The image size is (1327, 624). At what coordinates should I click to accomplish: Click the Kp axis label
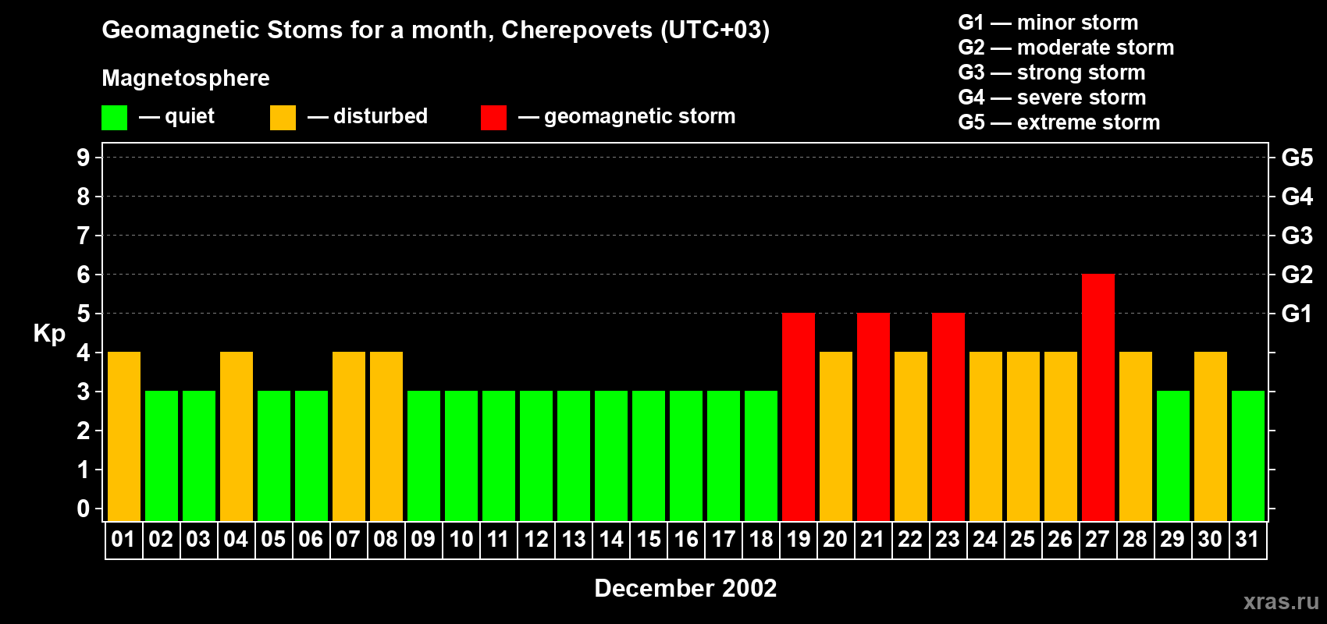(x=49, y=333)
